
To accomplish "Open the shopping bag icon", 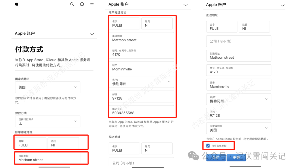I will (x=82, y=4).
